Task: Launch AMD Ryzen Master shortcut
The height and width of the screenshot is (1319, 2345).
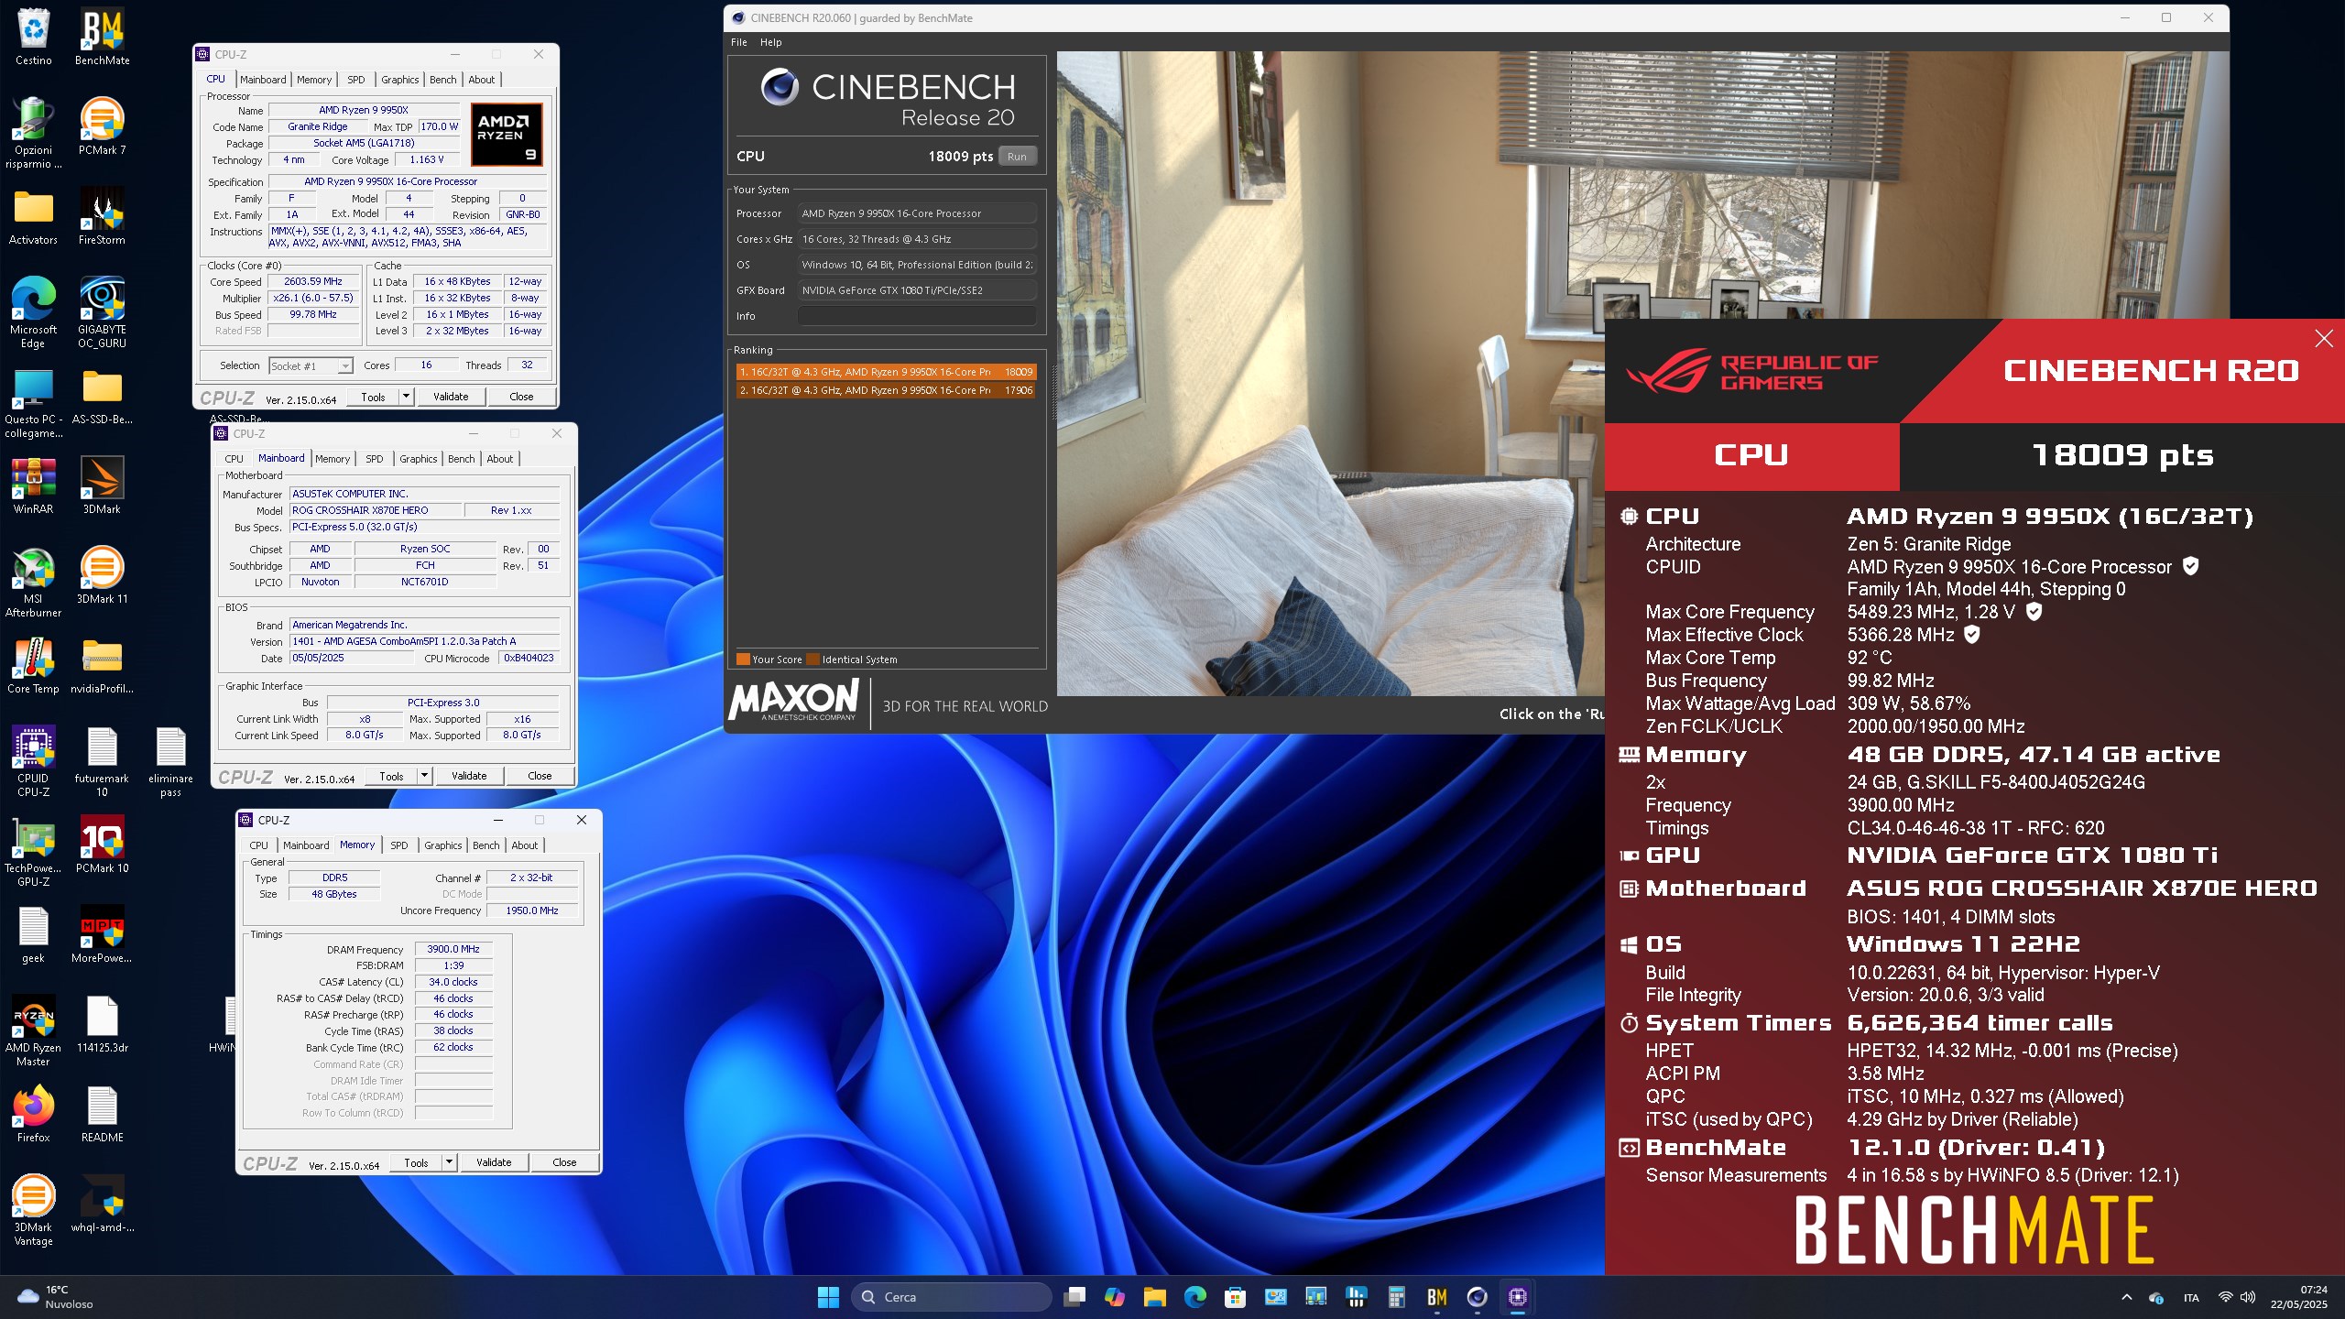Action: tap(33, 1030)
